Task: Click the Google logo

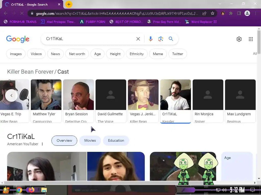Action: [18, 39]
